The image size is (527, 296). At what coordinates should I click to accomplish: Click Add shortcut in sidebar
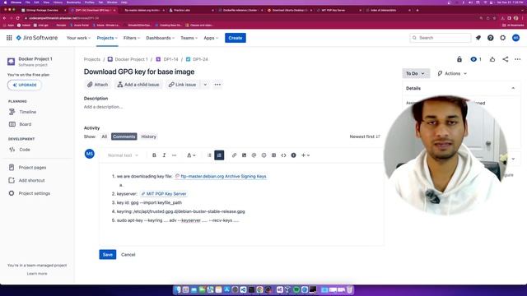pos(31,180)
